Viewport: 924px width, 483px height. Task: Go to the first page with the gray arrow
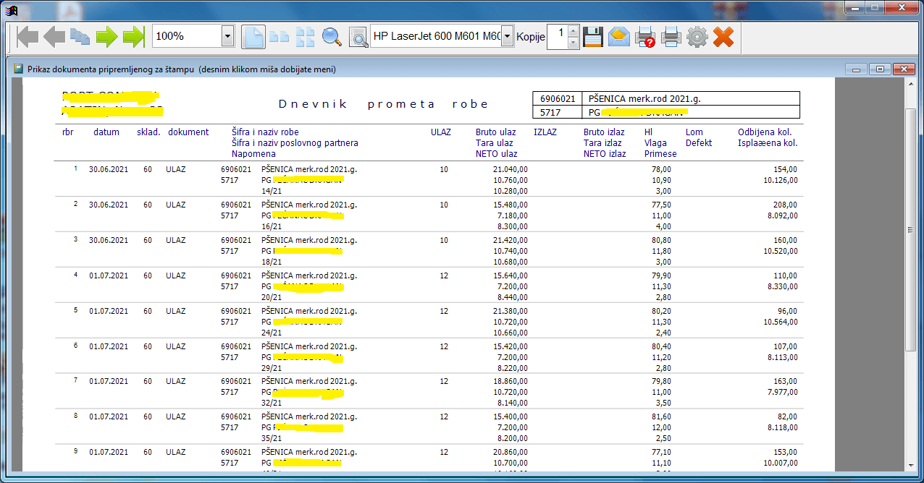[x=27, y=37]
